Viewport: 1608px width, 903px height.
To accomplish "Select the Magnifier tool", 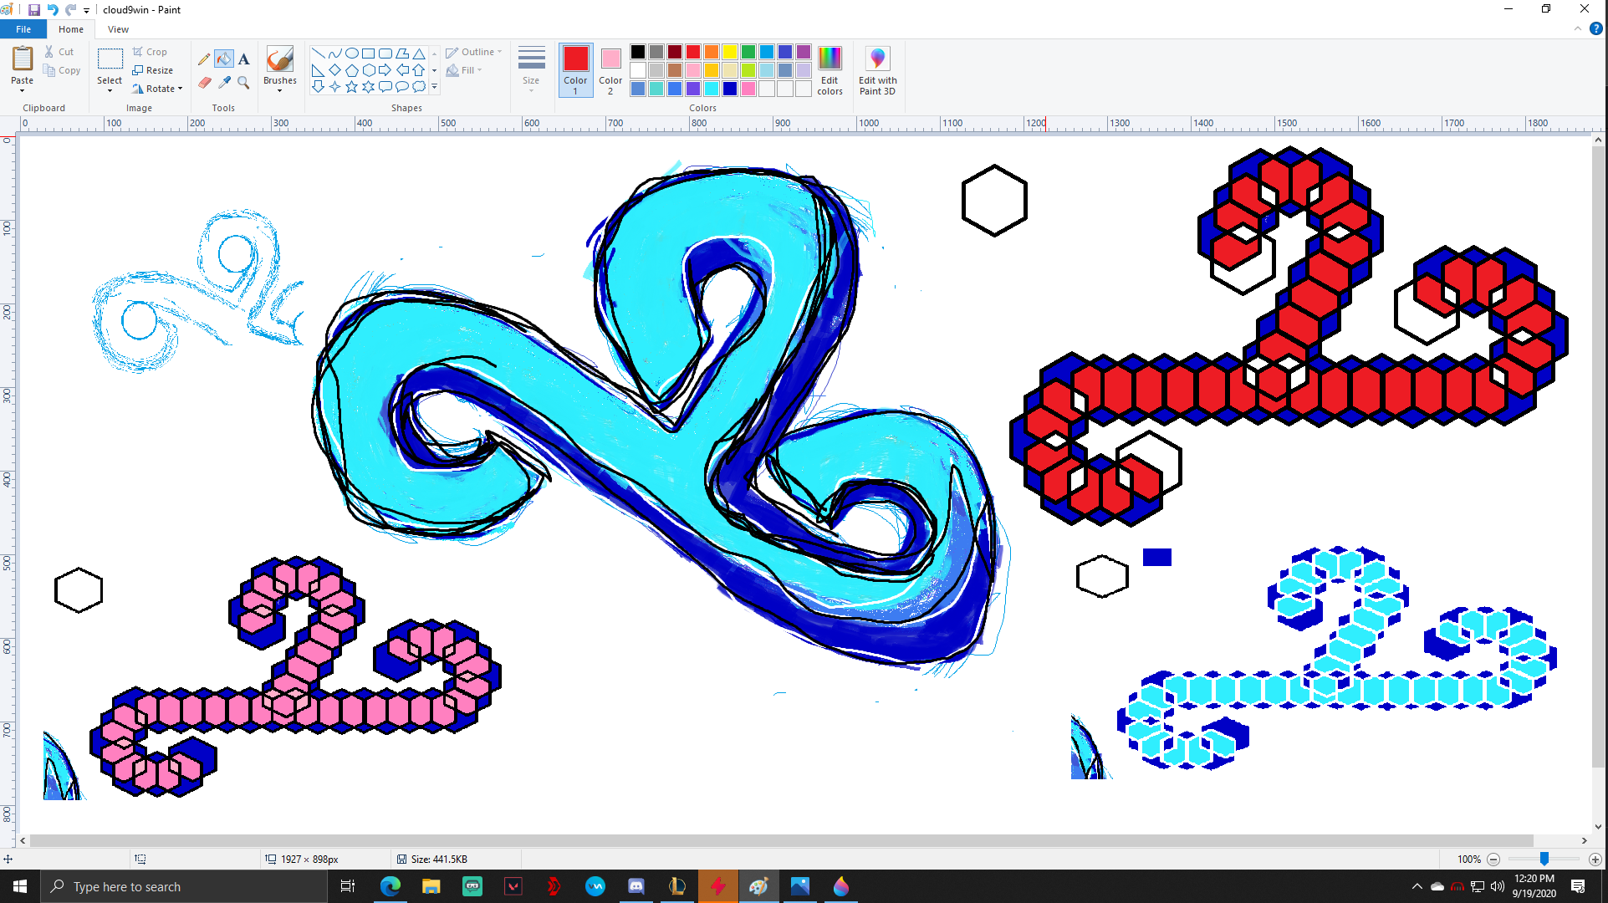I will [243, 82].
